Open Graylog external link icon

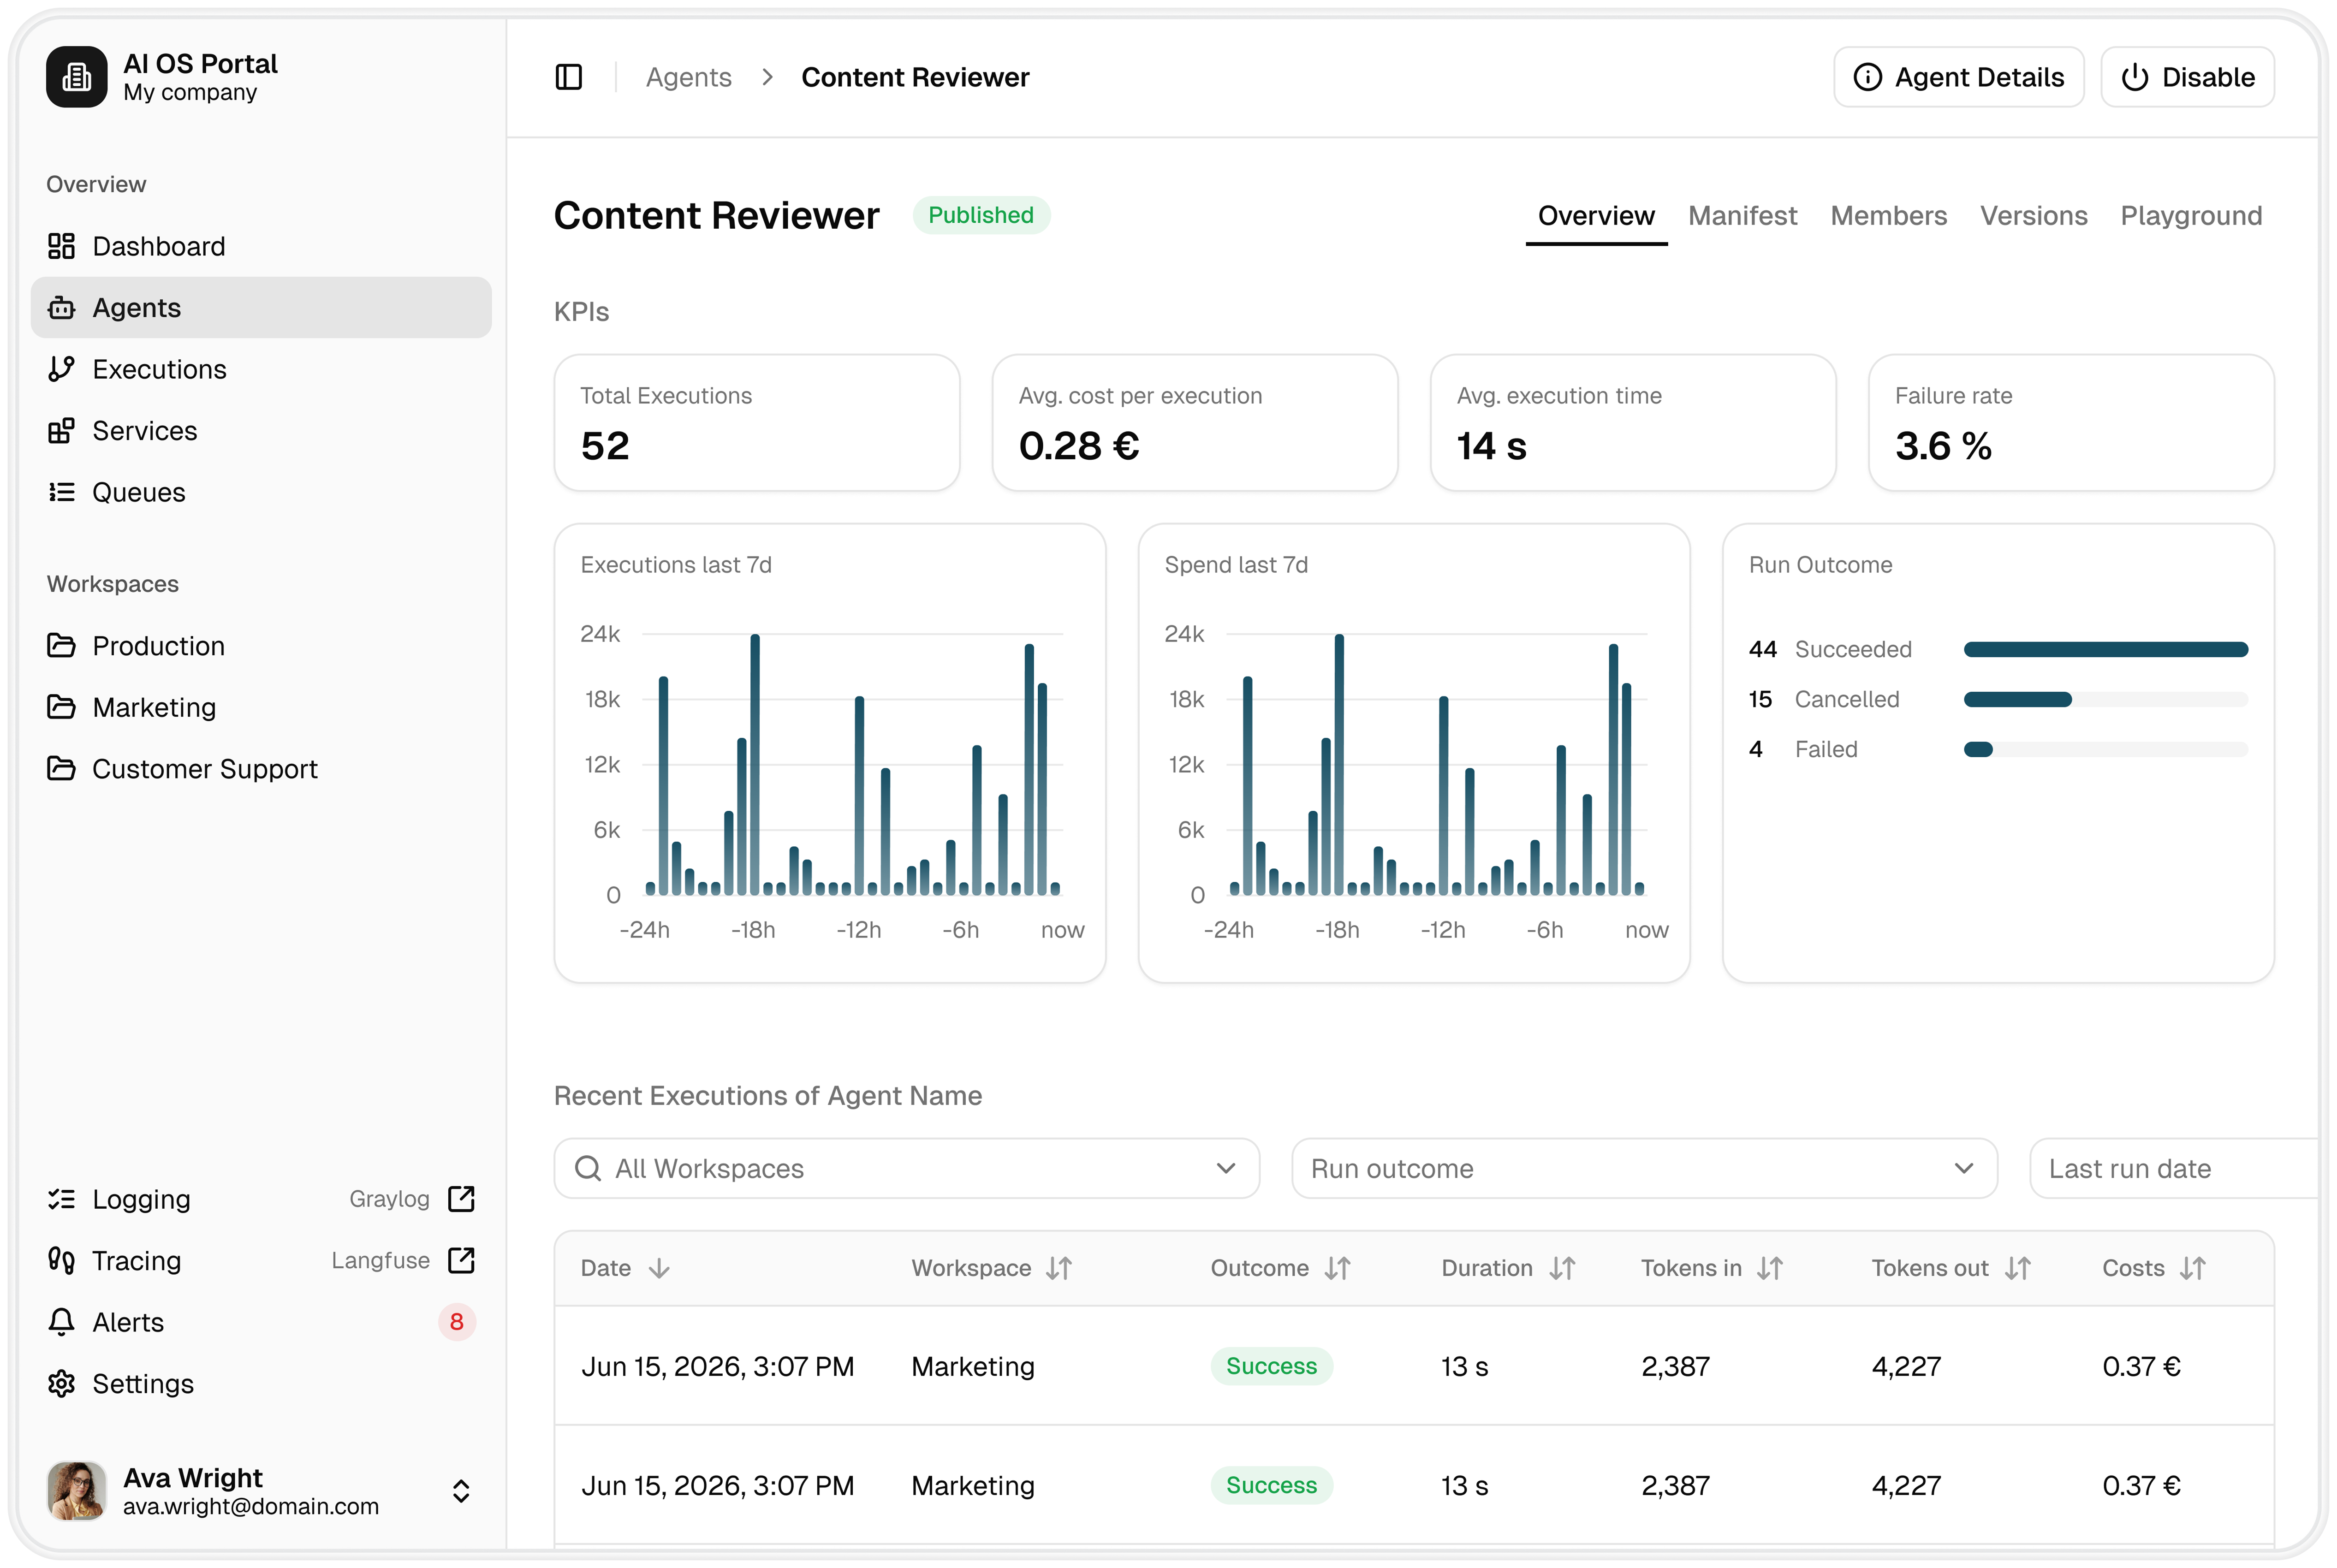(461, 1199)
